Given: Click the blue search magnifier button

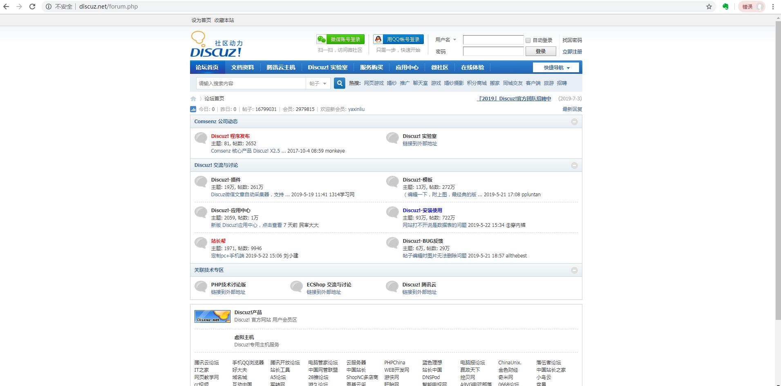Looking at the screenshot, I should pyautogui.click(x=339, y=83).
